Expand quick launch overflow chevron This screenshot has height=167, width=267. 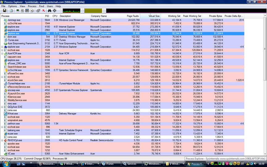click(31, 163)
